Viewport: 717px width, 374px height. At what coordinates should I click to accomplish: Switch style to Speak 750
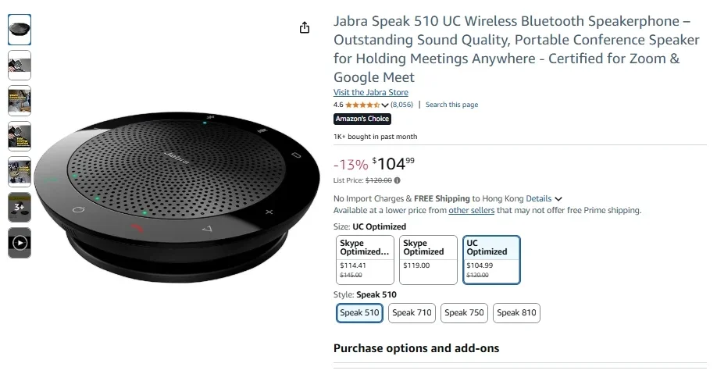[x=464, y=313]
